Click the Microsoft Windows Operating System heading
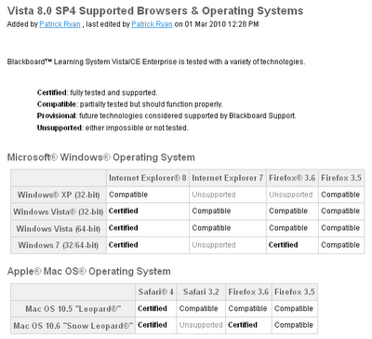 [101, 157]
